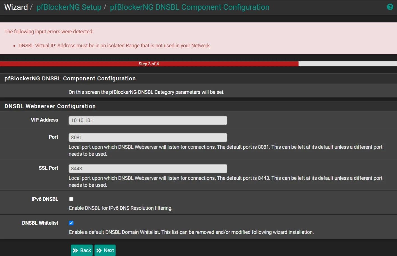Enable the IPv6 DNSBL checkbox
The image size is (397, 256).
pos(71,199)
